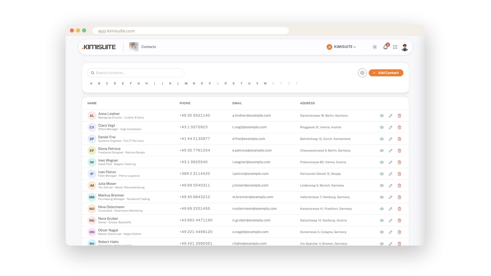The image size is (491, 276).
Task: Filter contacts by letter A
Action: [x=91, y=84]
